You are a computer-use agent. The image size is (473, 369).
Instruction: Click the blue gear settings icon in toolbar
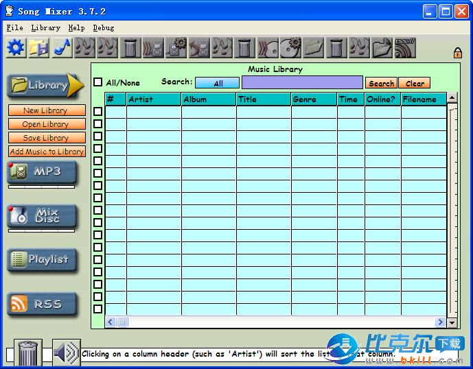tap(16, 48)
